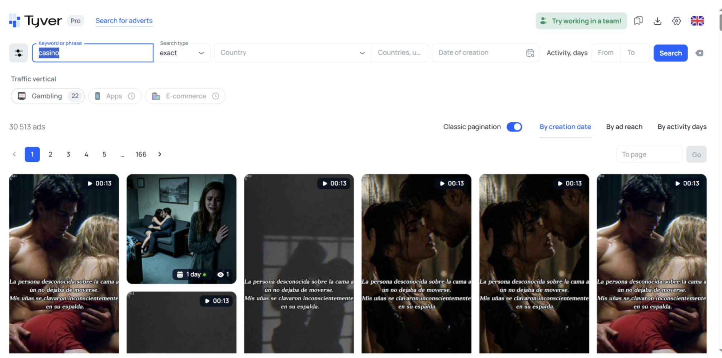Click the E-commerce shopping bag icon
The height and width of the screenshot is (358, 722).
click(156, 96)
